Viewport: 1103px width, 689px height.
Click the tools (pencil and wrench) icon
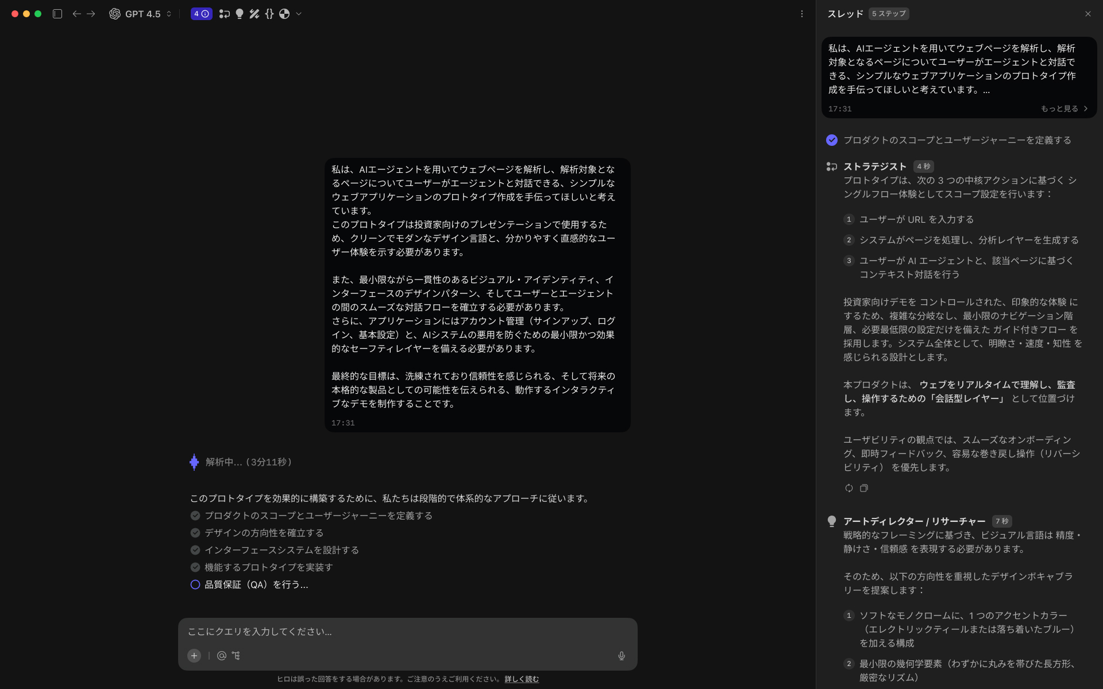[x=254, y=14]
